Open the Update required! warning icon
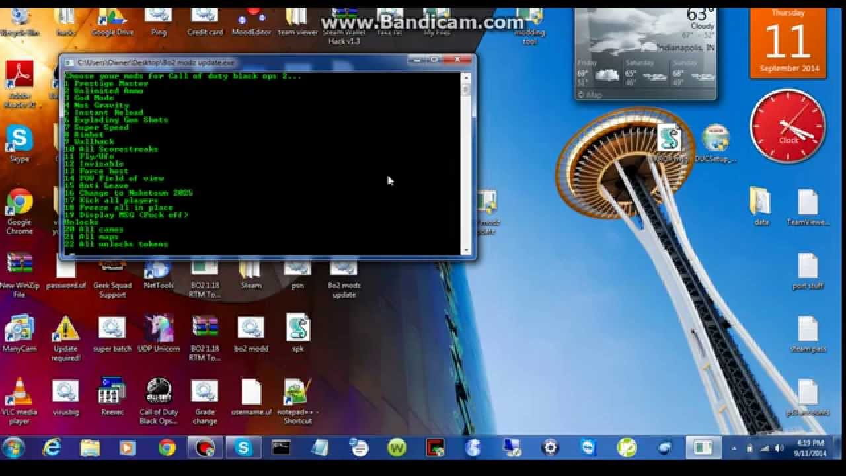Screen dimensions: 846x476 coord(65,338)
